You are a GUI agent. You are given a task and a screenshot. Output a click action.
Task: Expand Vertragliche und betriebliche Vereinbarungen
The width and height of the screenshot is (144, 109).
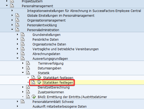17,49
